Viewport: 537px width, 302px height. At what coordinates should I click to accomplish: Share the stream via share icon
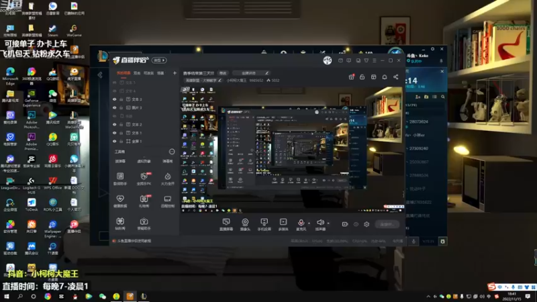tap(395, 77)
